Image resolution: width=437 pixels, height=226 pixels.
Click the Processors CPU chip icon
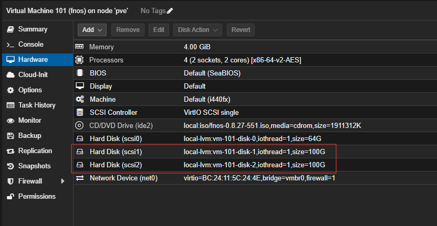pyautogui.click(x=80, y=60)
